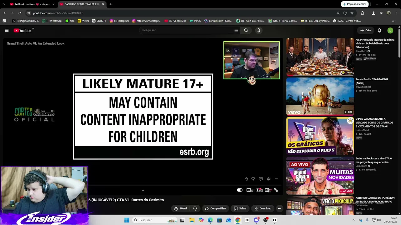This screenshot has width=401, height=225.
Task: Open the Kick bookmark
Action: point(70,21)
